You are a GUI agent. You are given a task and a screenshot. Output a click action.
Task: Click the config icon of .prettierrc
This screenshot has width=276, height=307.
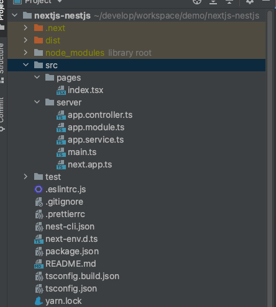point(39,214)
